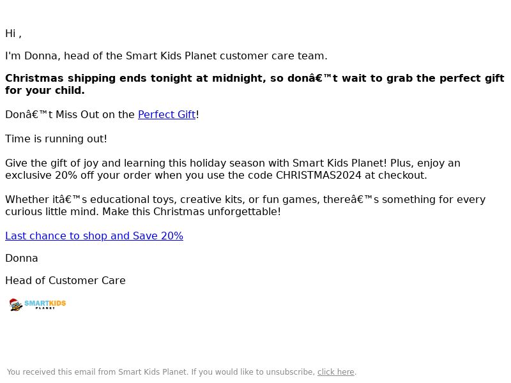Follow the Last chance to shop link
The image size is (511, 383).
point(94,236)
